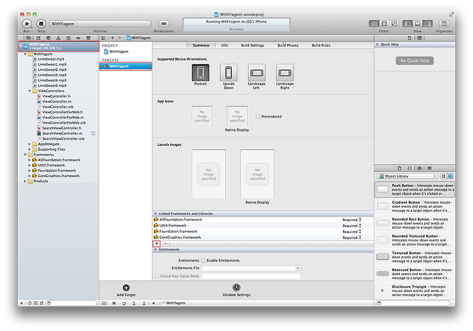Show the Debug navigator
The width and height of the screenshot is (473, 331).
68,38
